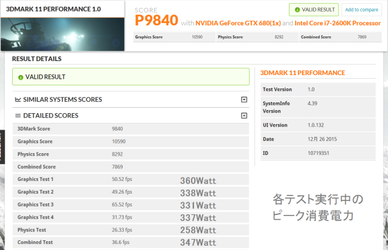The width and height of the screenshot is (388, 250).
Task: Click the info icon in the large Valid Result banner
Action: coord(21,77)
